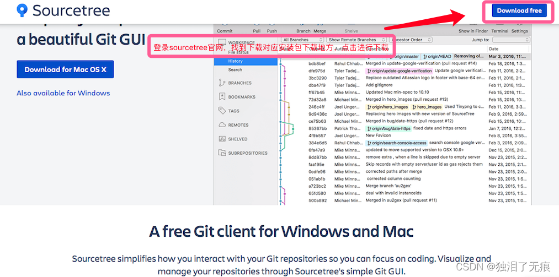Click the Terminal toolbar label

(499, 31)
